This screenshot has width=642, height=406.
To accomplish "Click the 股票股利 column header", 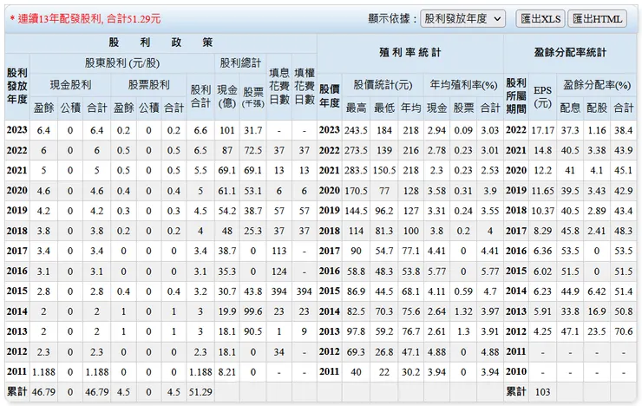I will pos(148,85).
